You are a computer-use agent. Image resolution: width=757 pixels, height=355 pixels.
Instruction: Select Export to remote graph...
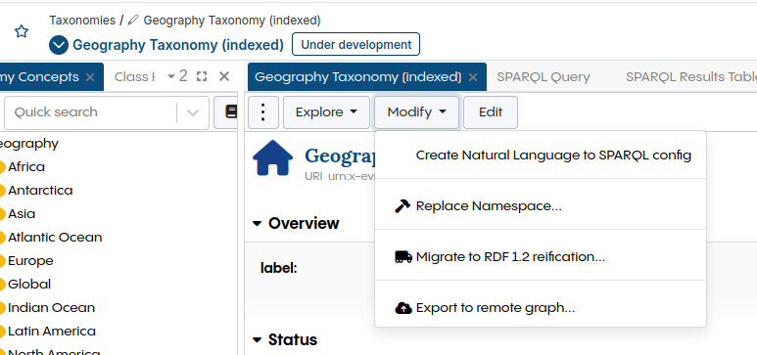point(541,308)
